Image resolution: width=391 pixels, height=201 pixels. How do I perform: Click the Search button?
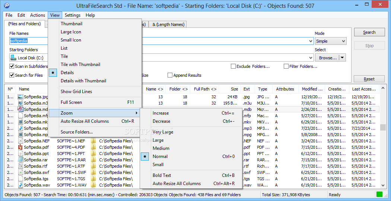pos(369,32)
